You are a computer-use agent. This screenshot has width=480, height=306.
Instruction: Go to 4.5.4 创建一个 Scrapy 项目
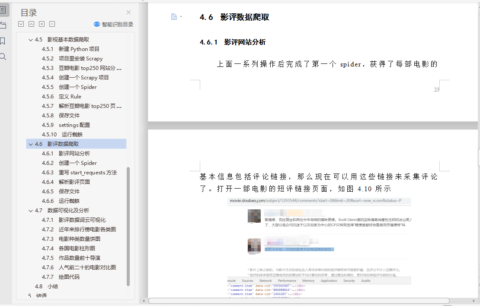pos(75,77)
